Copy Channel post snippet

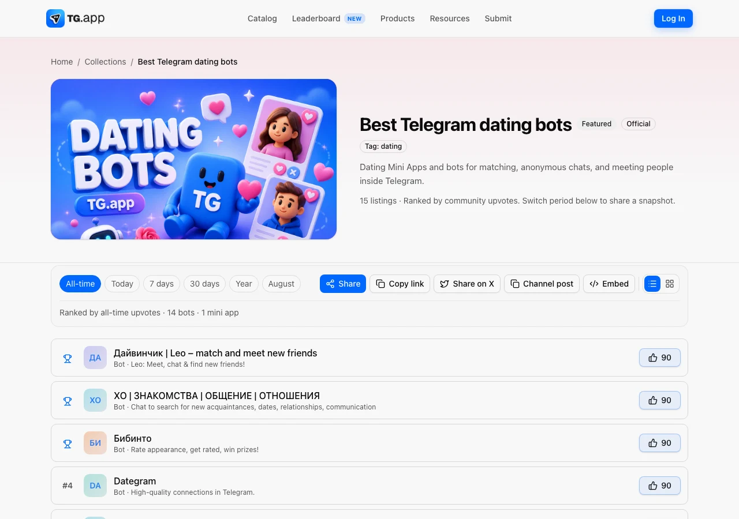pos(542,284)
